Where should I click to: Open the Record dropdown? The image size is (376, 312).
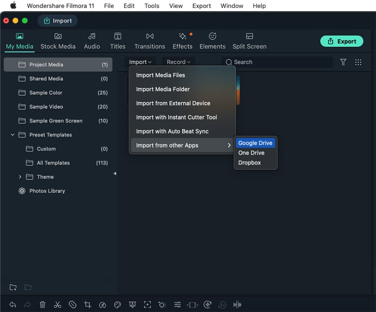click(x=179, y=62)
